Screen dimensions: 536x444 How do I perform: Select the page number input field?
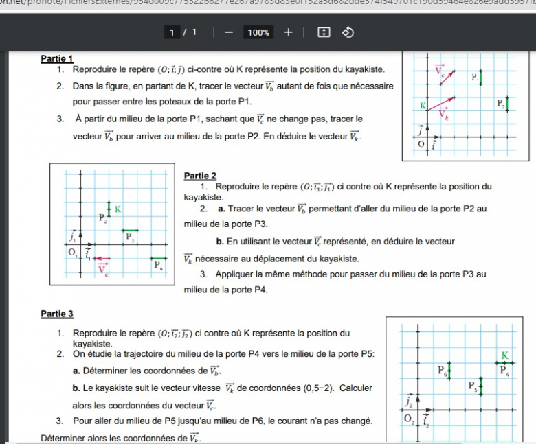click(x=172, y=32)
